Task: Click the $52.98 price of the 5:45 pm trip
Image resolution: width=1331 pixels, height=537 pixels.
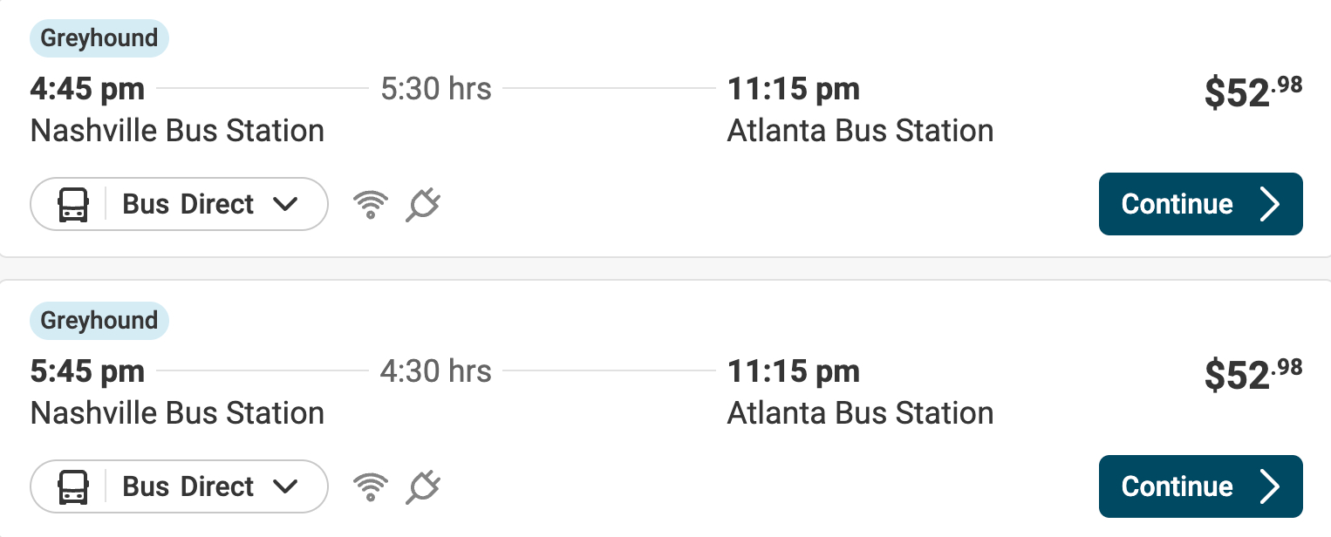Action: pos(1253,375)
